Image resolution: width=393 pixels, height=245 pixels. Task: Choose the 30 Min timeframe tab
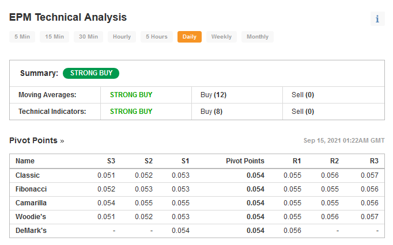[x=89, y=37]
